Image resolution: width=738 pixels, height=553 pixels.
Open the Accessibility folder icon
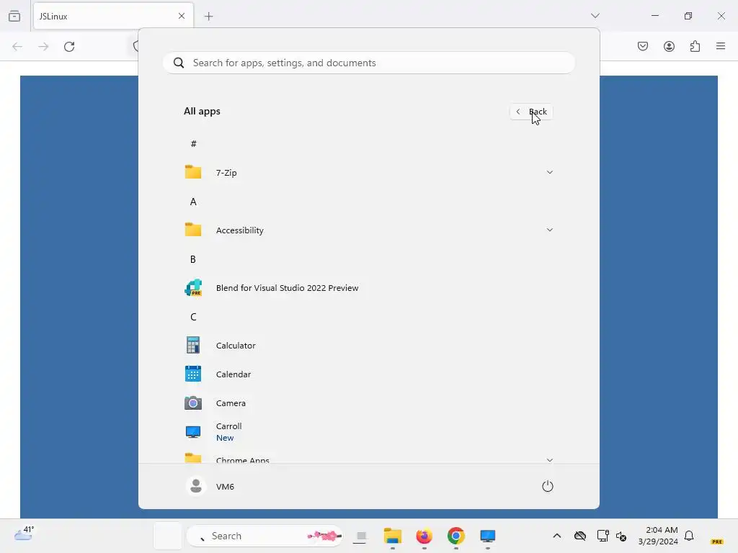pos(193,230)
